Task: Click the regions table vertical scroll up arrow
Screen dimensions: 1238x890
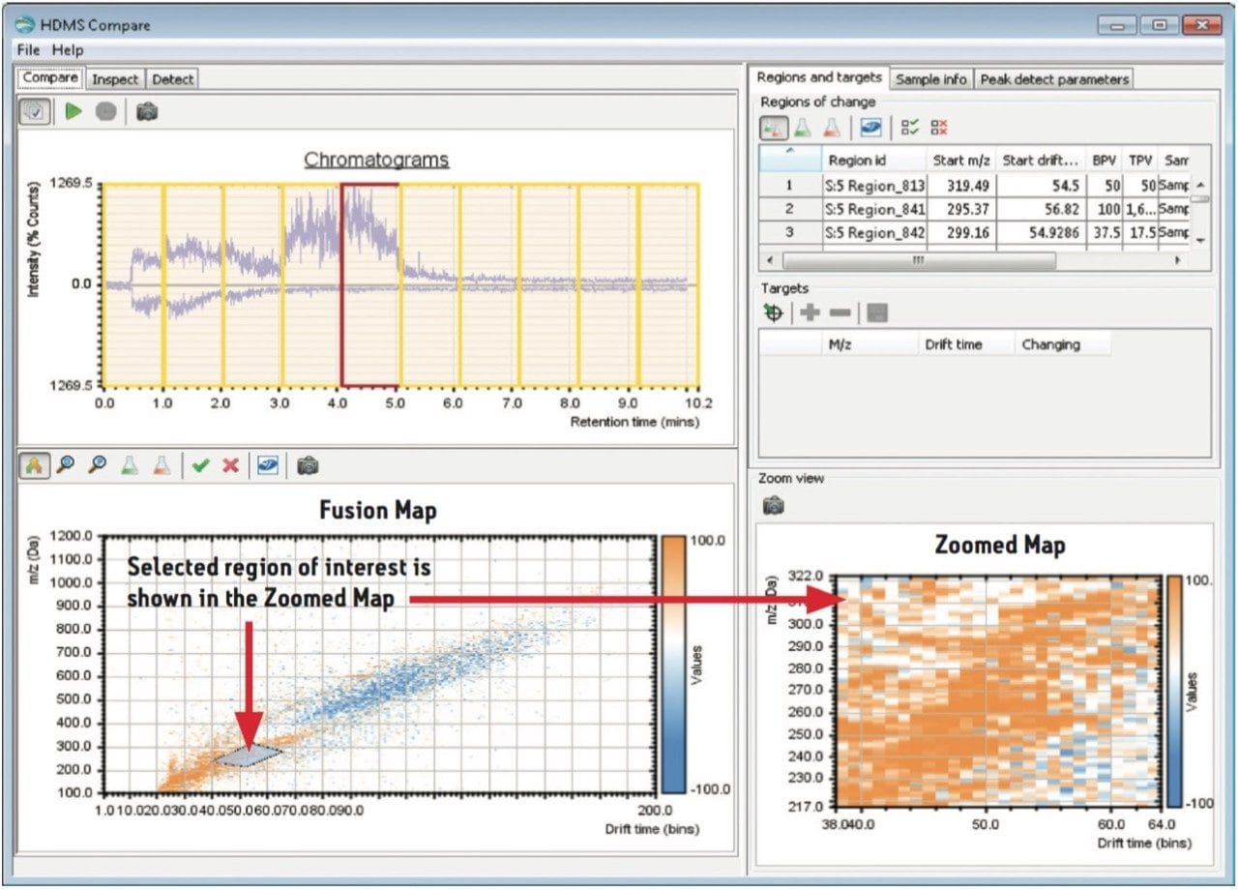Action: (1200, 185)
